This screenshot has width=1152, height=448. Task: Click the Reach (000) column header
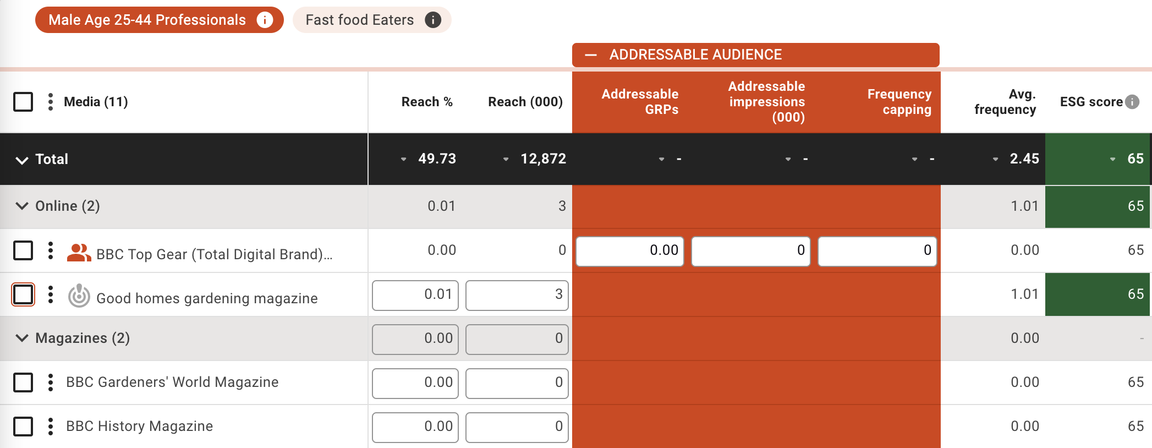[x=525, y=102]
